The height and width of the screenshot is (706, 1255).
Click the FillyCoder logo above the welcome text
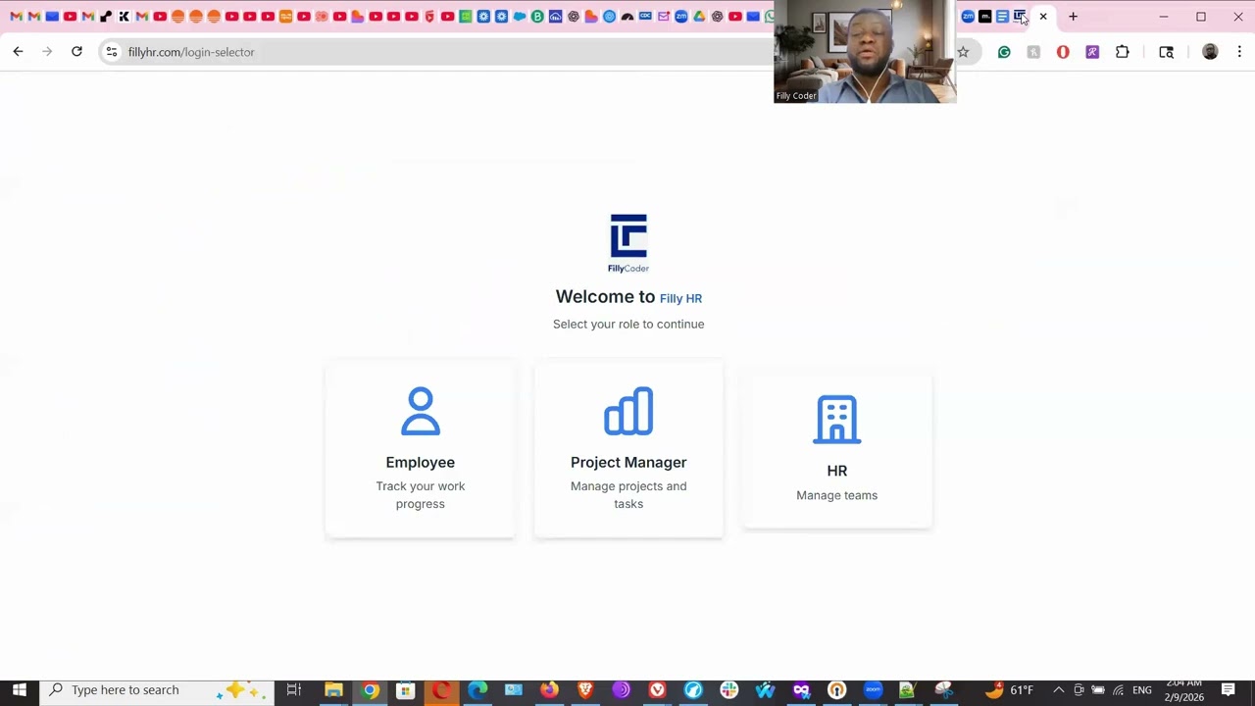[x=628, y=243]
